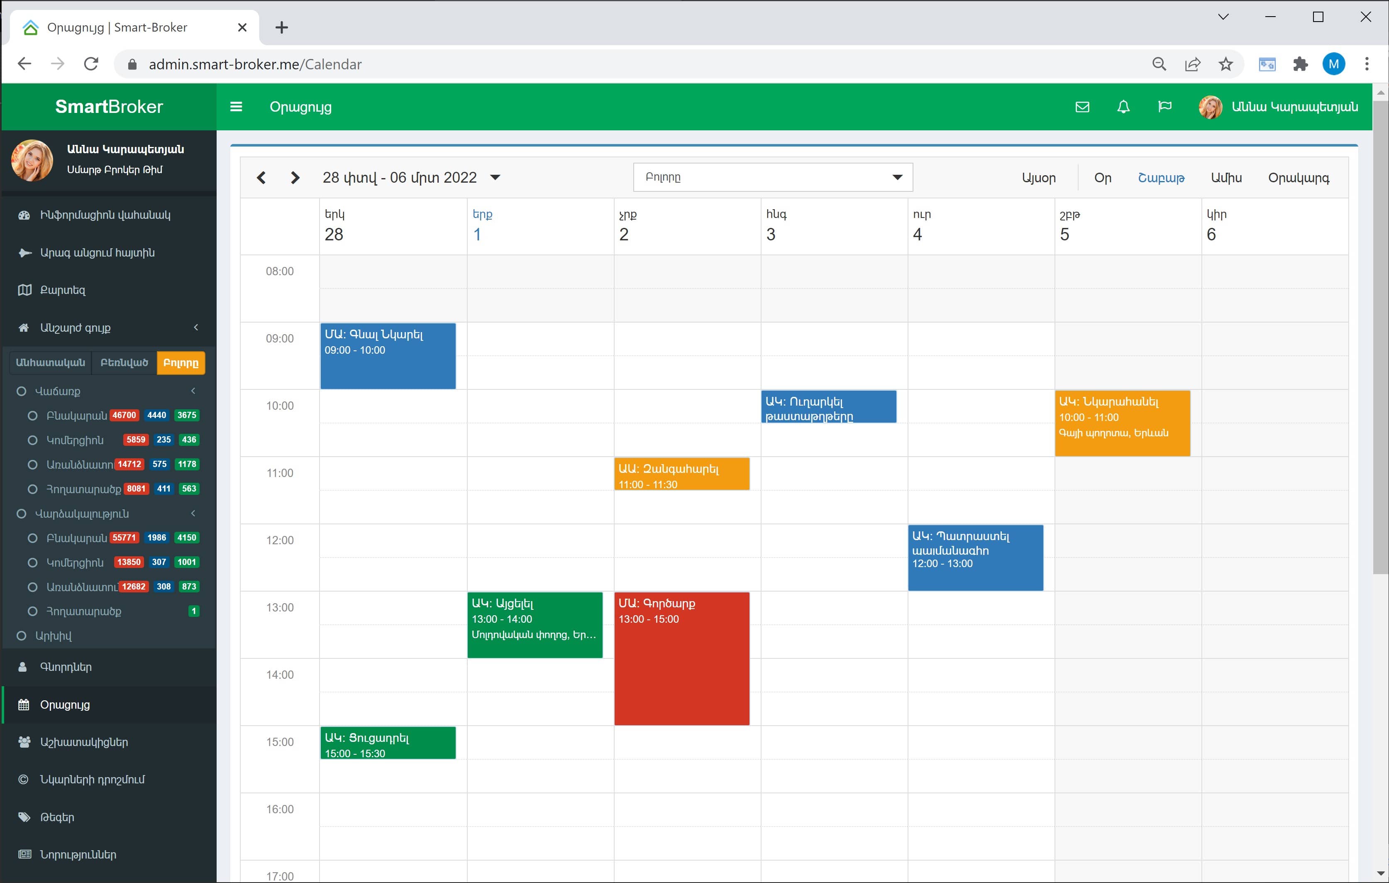
Task: Collapse Վարձակալություն section chevron
Action: (x=193, y=514)
